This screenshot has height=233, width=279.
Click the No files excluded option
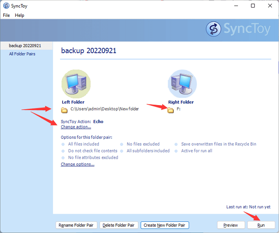tap(143, 144)
